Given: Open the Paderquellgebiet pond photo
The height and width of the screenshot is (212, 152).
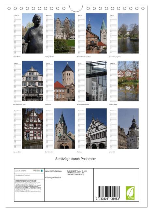Looking at the screenshot, I should coord(128,33).
